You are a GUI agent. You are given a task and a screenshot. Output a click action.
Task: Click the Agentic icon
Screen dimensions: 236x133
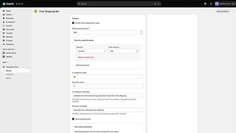coord(4,57)
